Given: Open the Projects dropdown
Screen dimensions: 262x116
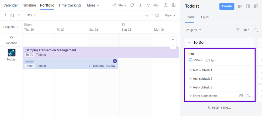Looking at the screenshot, I should coord(11,27).
